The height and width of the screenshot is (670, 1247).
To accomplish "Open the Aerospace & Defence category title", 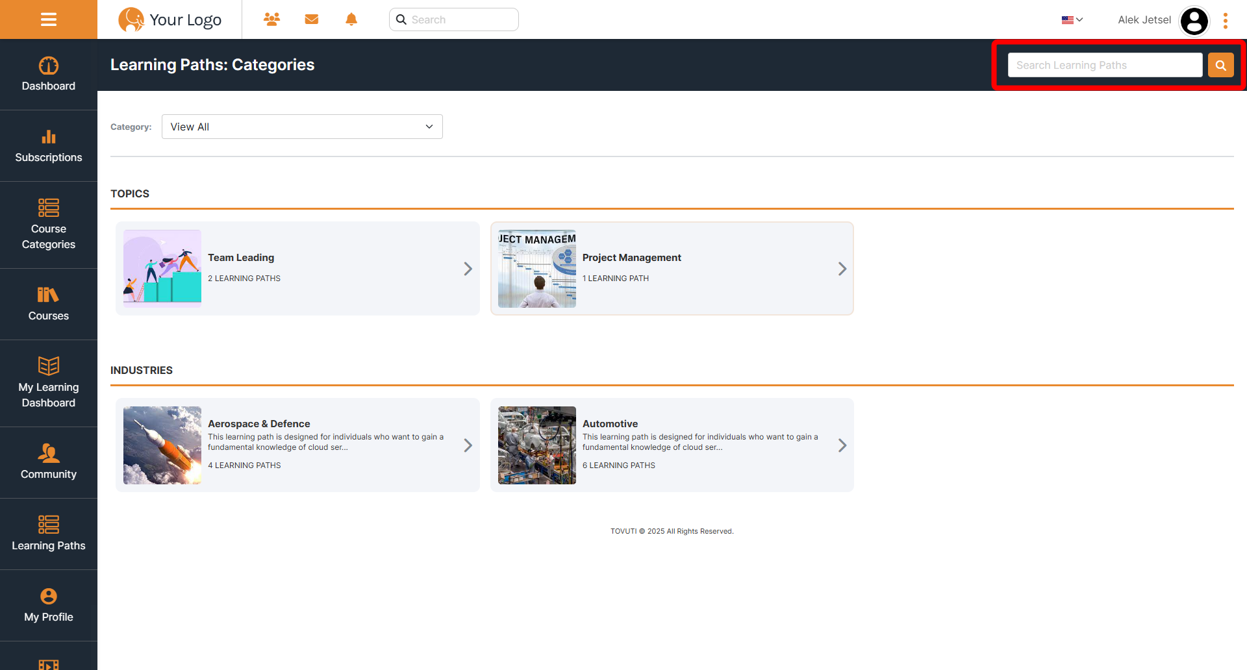I will (x=258, y=424).
